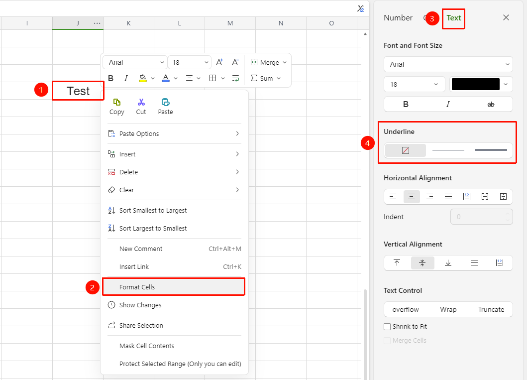Image resolution: width=527 pixels, height=380 pixels.
Task: Switch to the Number tab
Action: point(398,18)
